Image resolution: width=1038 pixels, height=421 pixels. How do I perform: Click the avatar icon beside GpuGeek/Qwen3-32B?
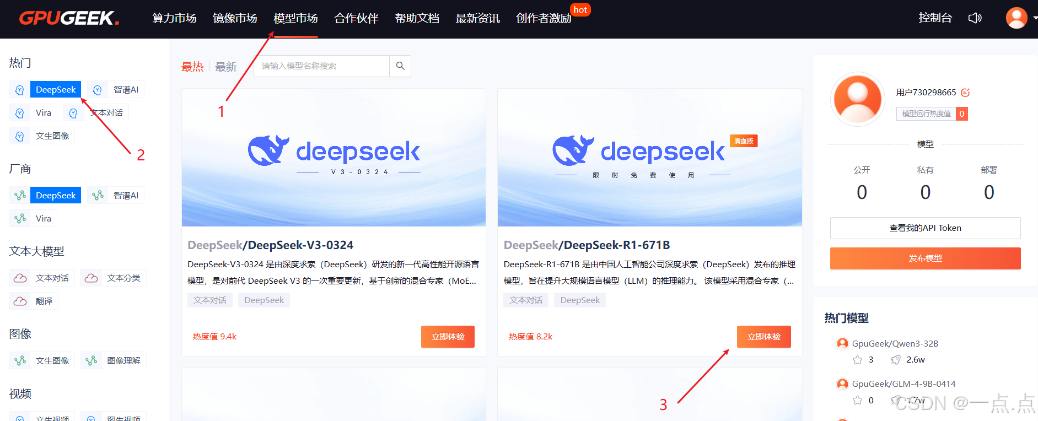[842, 343]
